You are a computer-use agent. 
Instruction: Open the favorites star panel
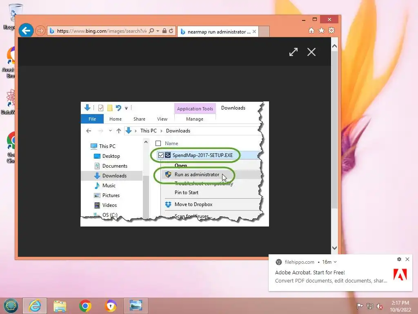[x=322, y=31]
